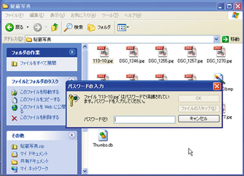This screenshot has width=244, height=176.
Task: Open the 編集(E) menu
Action: pyautogui.click(x=37, y=15)
